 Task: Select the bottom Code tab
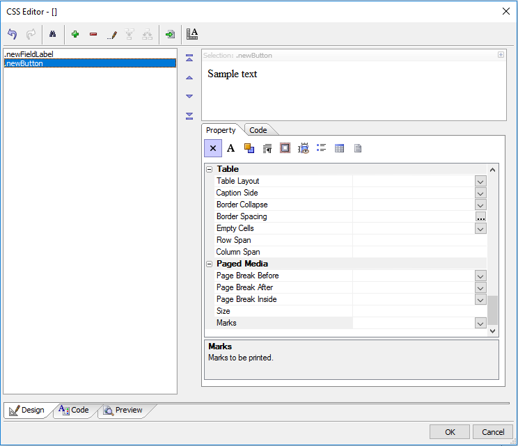74,410
